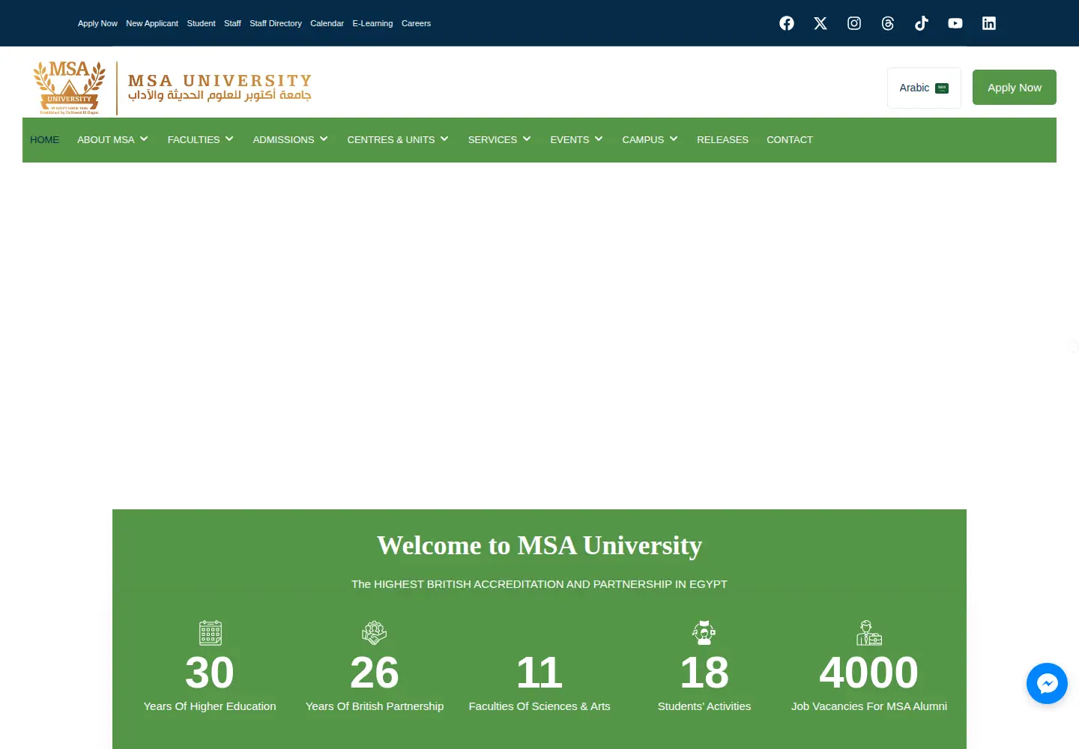Open the Student link
This screenshot has height=749, width=1079.
[x=201, y=23]
